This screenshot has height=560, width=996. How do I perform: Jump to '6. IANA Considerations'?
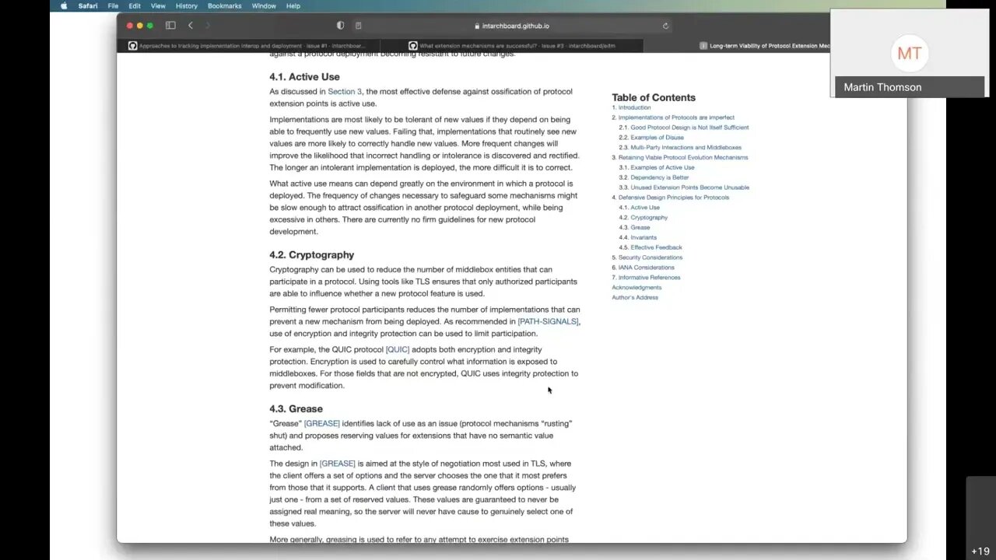(x=642, y=268)
